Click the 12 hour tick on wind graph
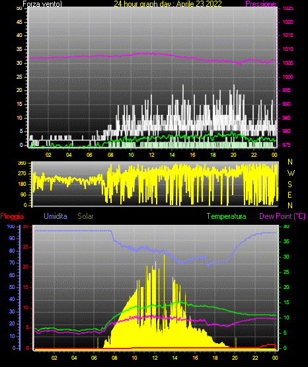 151,155
